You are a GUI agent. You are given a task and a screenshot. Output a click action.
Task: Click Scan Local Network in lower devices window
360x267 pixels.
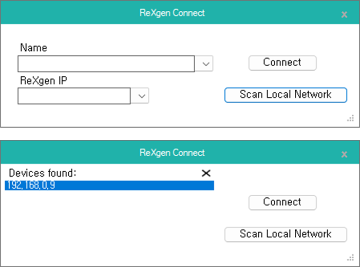coord(286,234)
